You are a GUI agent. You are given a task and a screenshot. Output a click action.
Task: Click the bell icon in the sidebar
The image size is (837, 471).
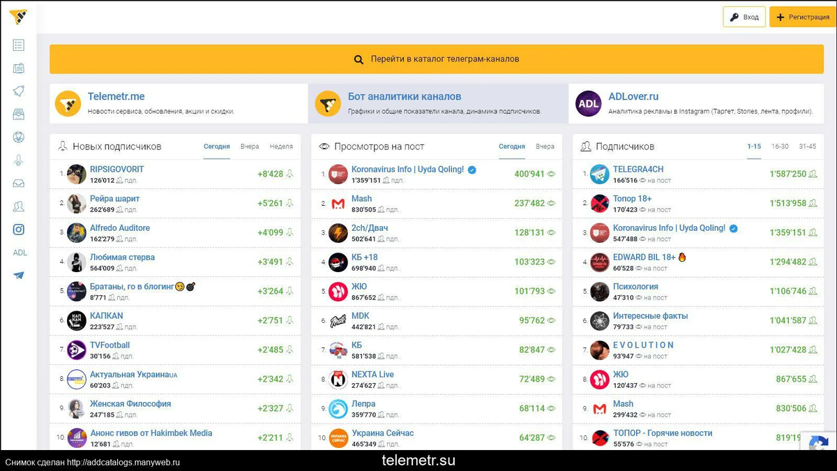(x=19, y=91)
